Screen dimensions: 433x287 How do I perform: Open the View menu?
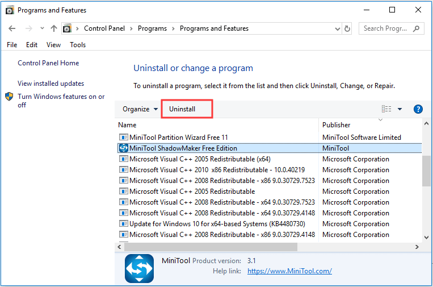(x=53, y=45)
